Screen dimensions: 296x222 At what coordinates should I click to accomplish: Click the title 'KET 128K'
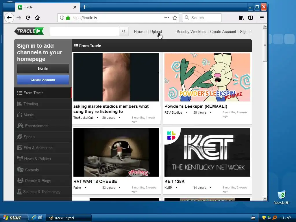pyautogui.click(x=174, y=182)
